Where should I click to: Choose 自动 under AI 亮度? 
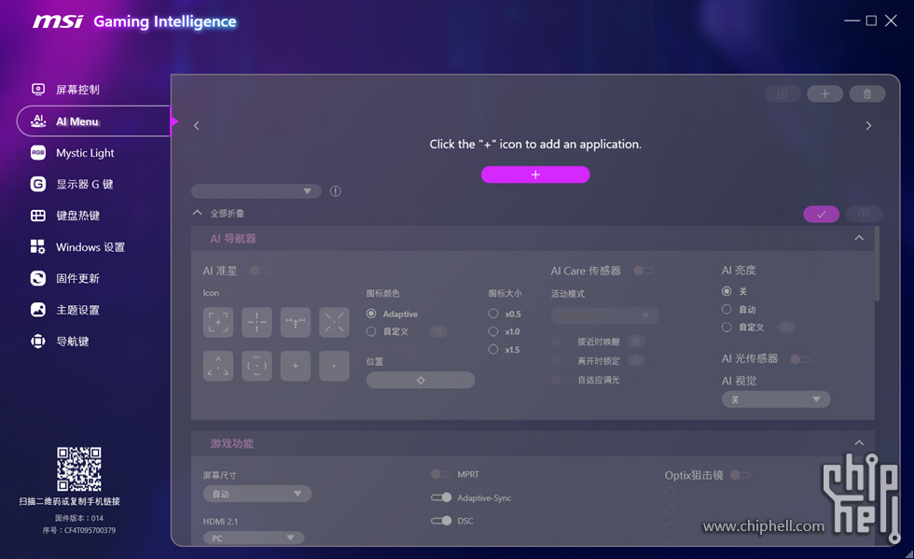pyautogui.click(x=727, y=309)
